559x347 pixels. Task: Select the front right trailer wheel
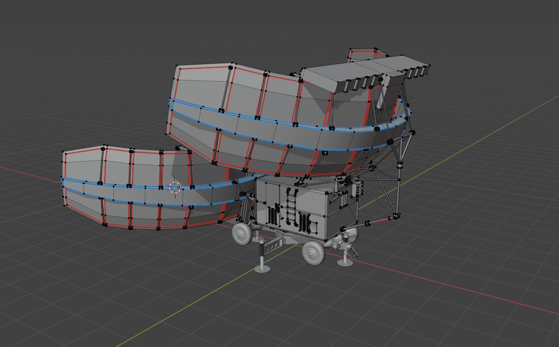pos(313,253)
